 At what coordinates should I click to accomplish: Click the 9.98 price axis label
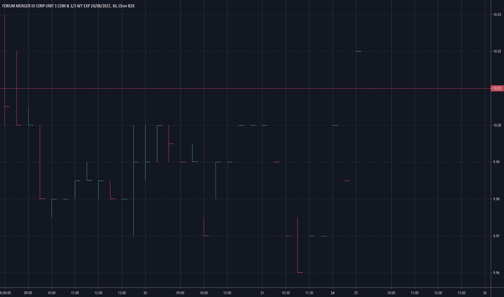click(496, 199)
